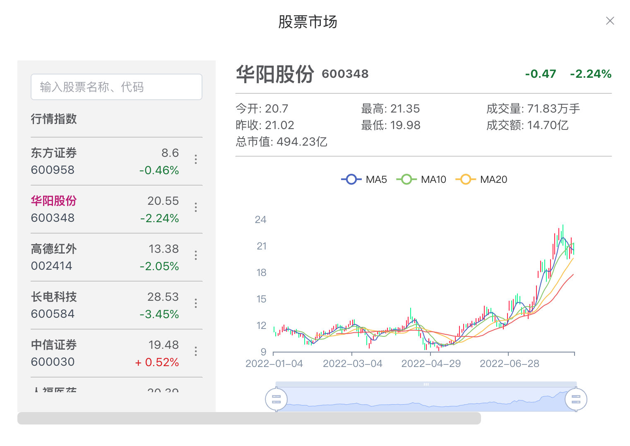The image size is (630, 446).
Task: Click left handle of chart range selector
Action: tap(277, 399)
